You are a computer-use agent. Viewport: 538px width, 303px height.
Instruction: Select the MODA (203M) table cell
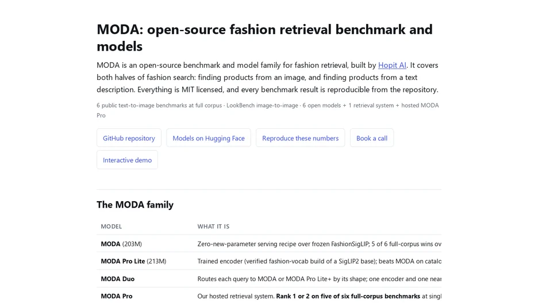coord(145,244)
